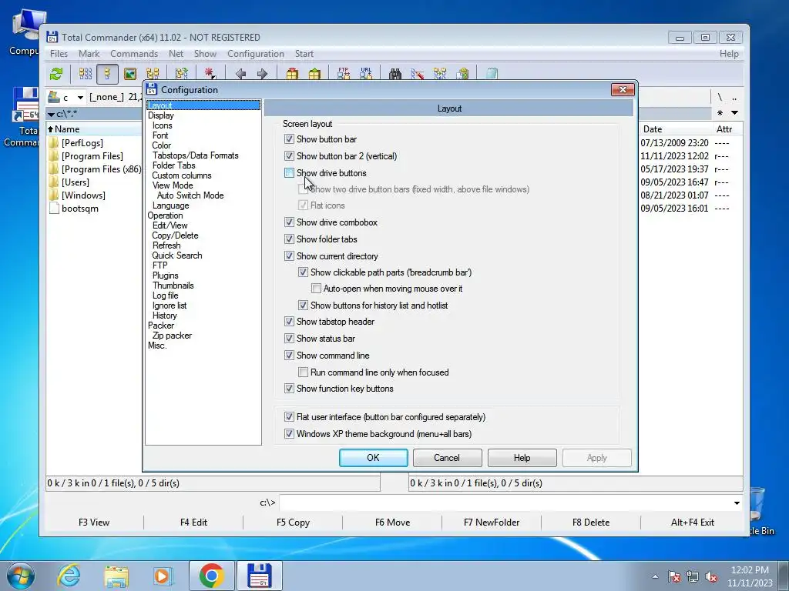Image resolution: width=789 pixels, height=591 pixels.
Task: Uncheck Show current directory
Action: pos(289,255)
